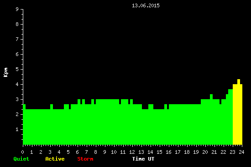Click the yellow active bar at hour 23
Screen dimensions: 251x167
(x=235, y=114)
